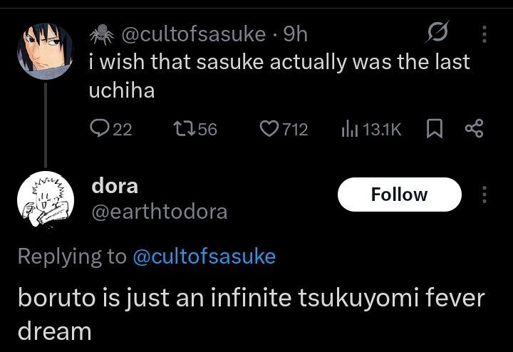Image resolution: width=513 pixels, height=352 pixels.
Task: Open the @cultofsasuke link in Replying to
Action: [204, 257]
